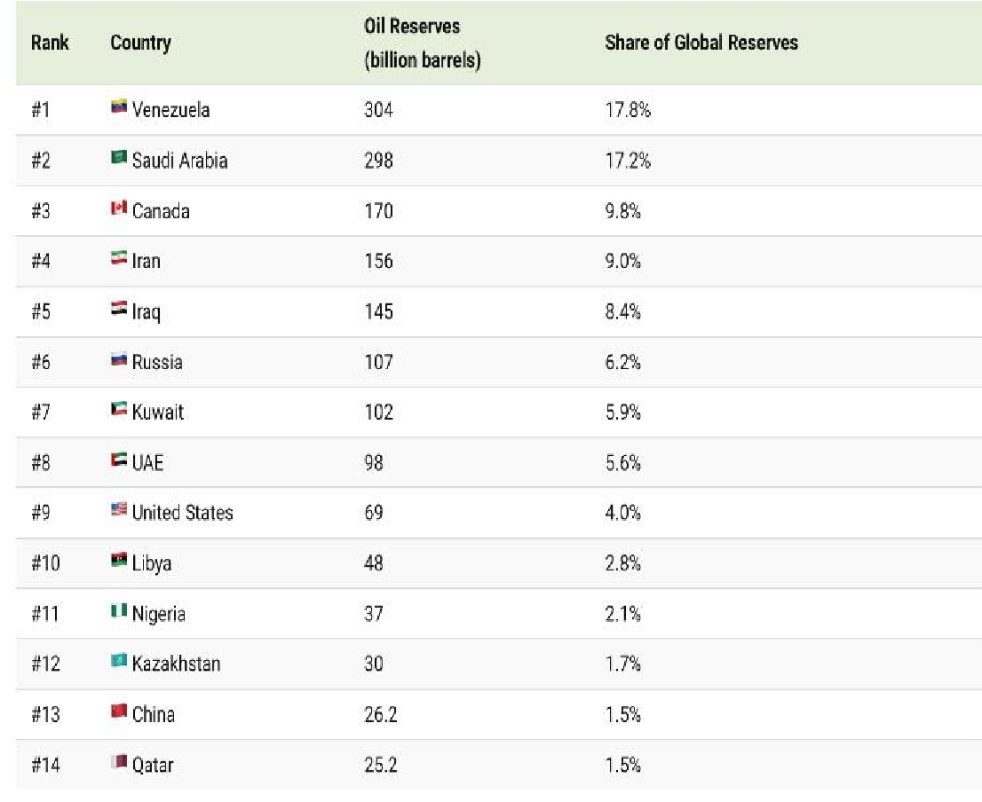Click the UAE country name

(x=147, y=463)
